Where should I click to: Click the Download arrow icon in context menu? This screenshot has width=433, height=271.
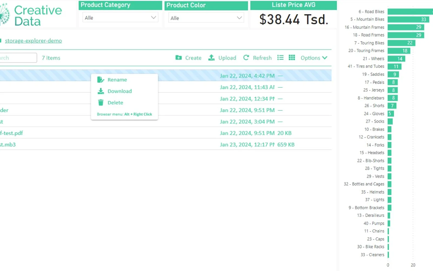click(101, 91)
